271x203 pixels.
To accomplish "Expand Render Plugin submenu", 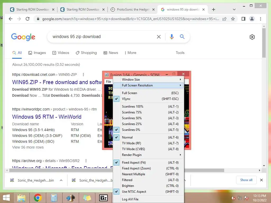I will coord(148,155).
